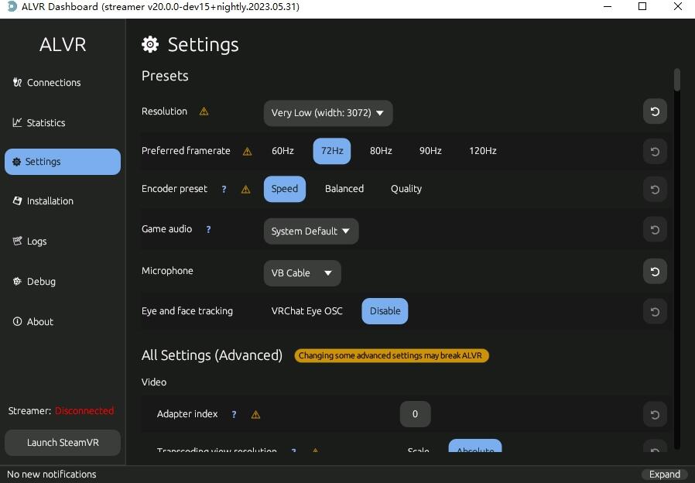Screen dimensions: 695x483
Task: Open the Microphone VB Cable dropdown
Action: pyautogui.click(x=302, y=273)
